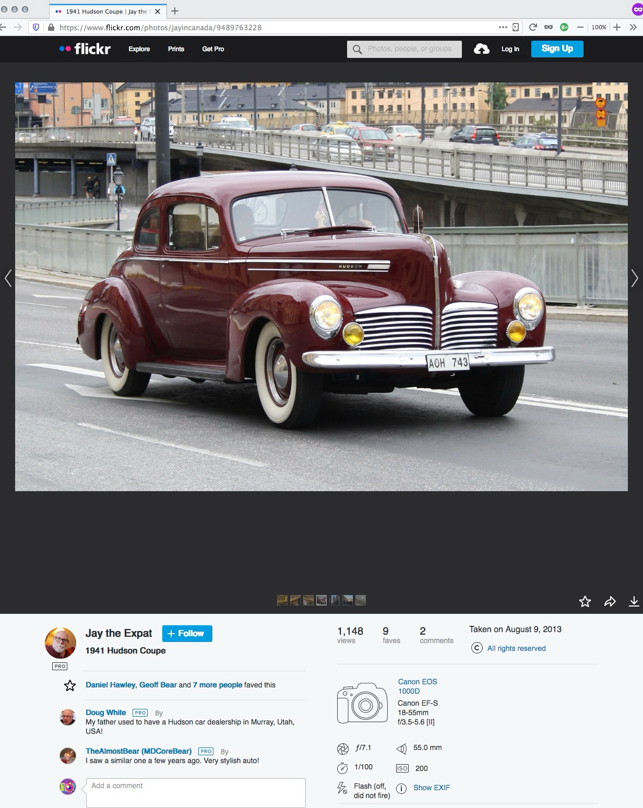
Task: Open Doug White's profile link
Action: (x=106, y=712)
